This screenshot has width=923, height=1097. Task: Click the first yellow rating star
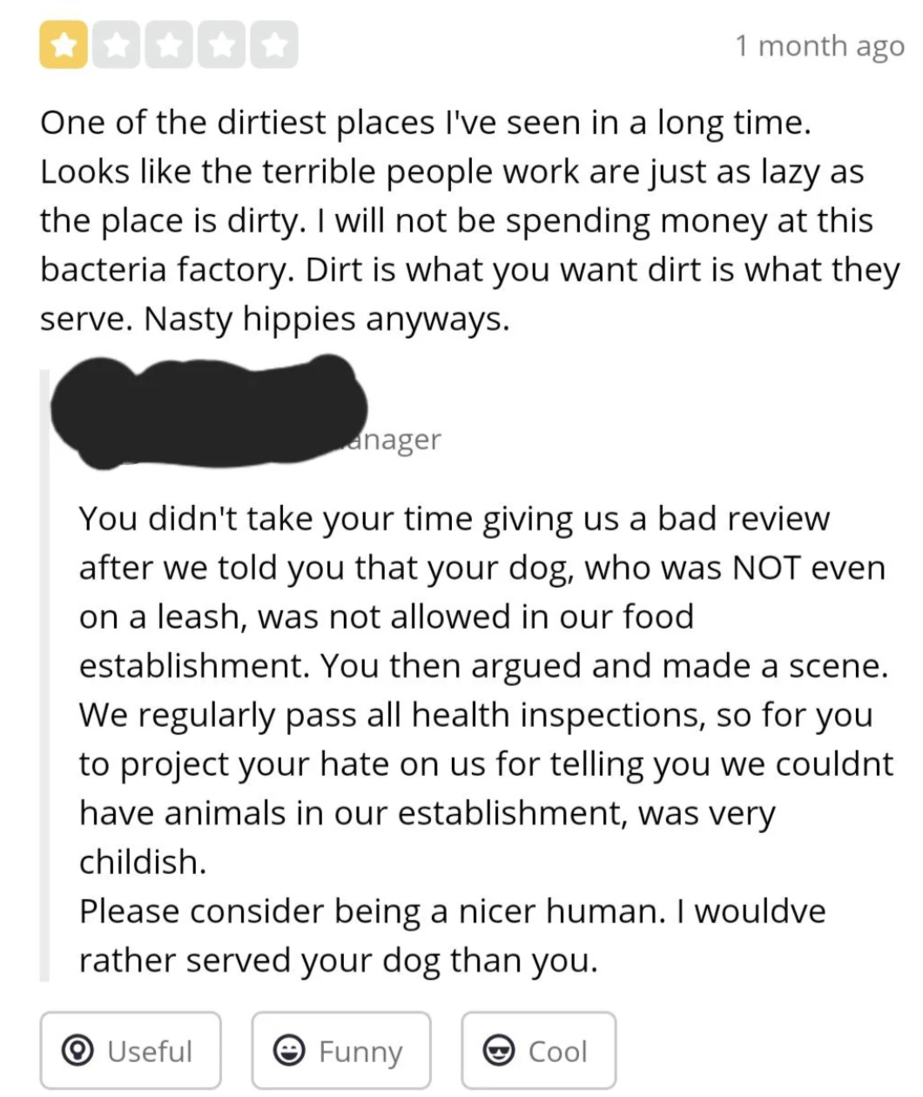coord(64,47)
